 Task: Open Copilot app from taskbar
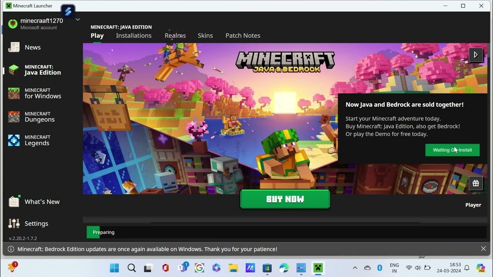point(216,268)
